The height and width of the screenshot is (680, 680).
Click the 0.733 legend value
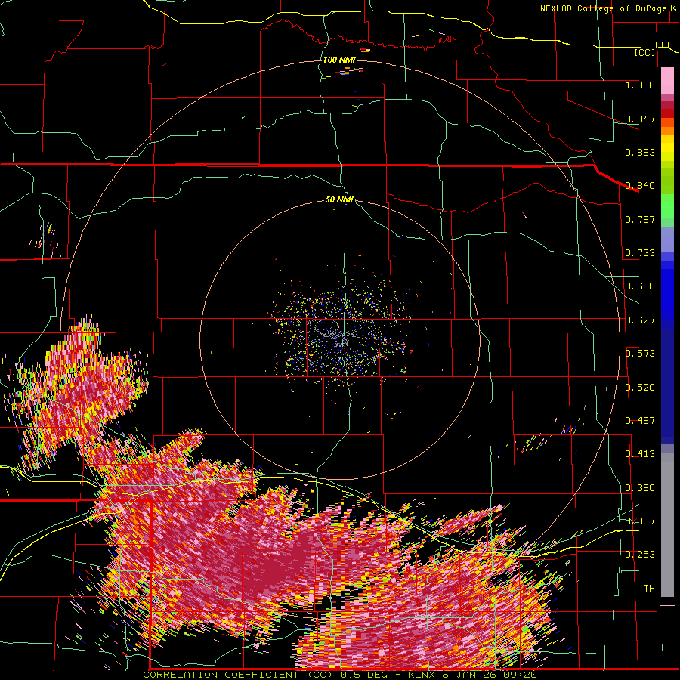tap(640, 253)
